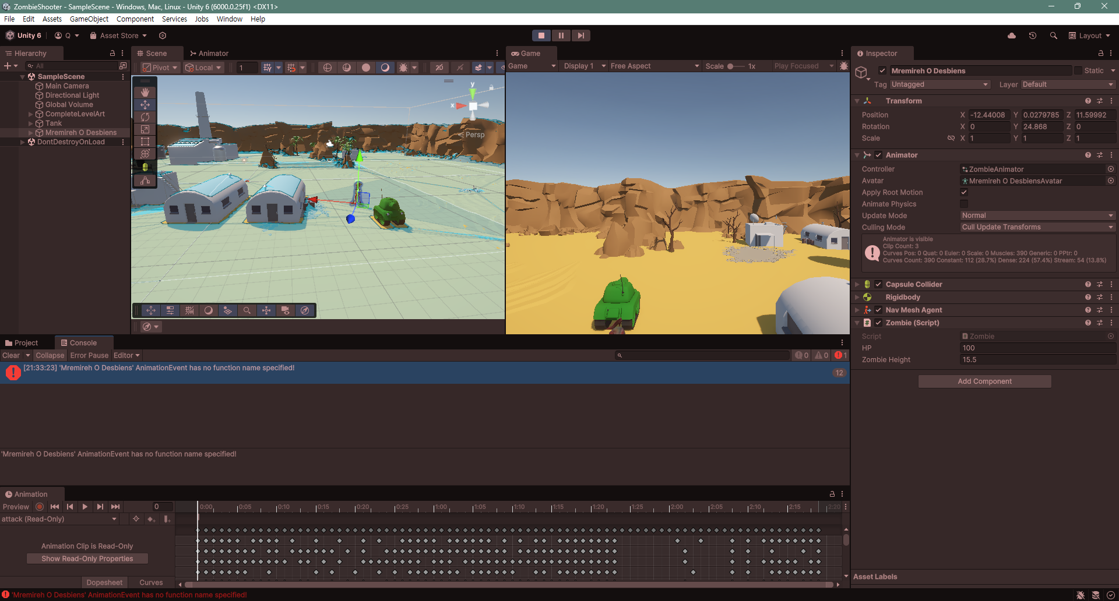Open the Window menu
This screenshot has width=1119, height=601.
coord(230,19)
